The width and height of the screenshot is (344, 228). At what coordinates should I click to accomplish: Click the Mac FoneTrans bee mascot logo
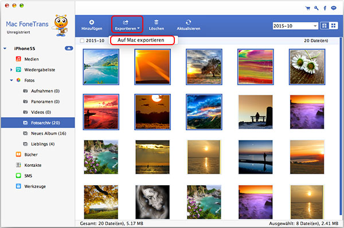60,25
